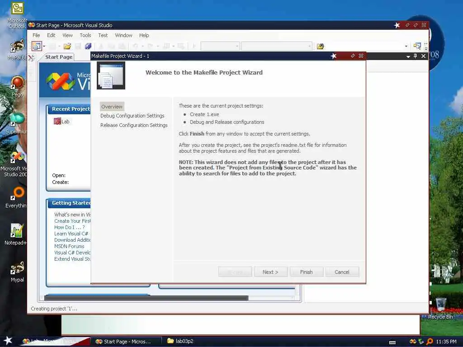
Task: Click the wizard's document stack icon
Action: tap(111, 75)
